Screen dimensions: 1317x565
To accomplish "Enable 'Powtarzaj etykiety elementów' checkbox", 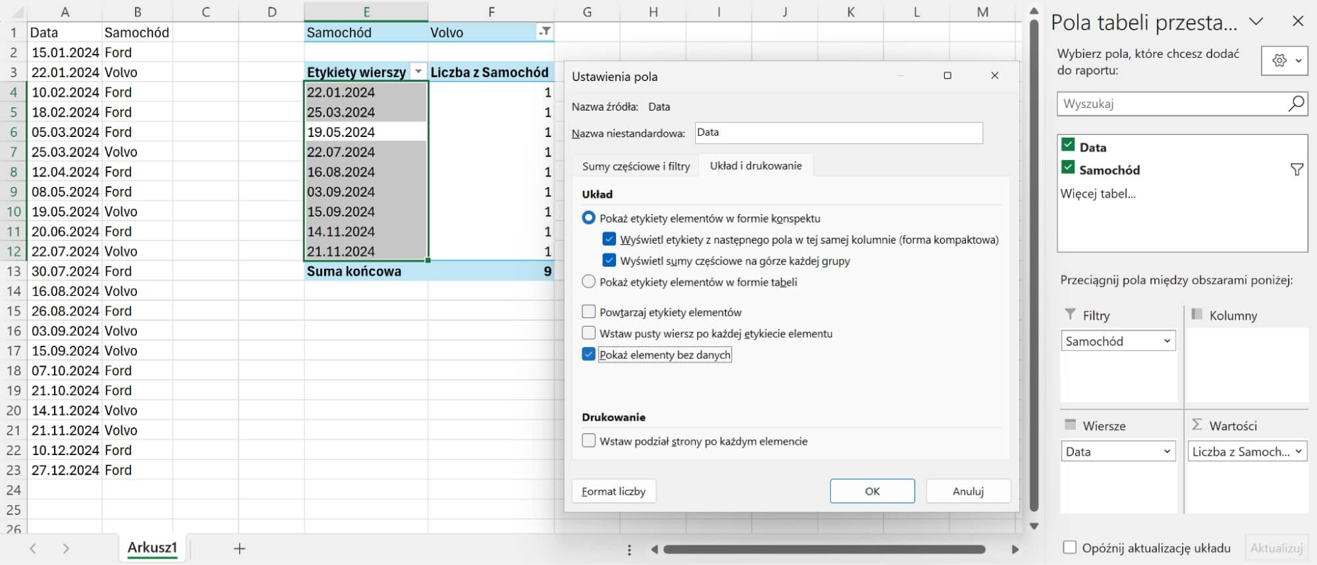I will pyautogui.click(x=589, y=312).
